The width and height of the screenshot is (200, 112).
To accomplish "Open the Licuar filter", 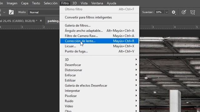I will (x=99, y=46).
